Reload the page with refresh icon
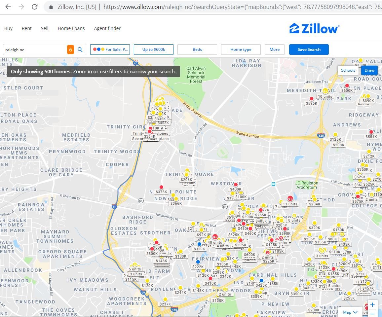382x317 pixels. click(x=35, y=7)
